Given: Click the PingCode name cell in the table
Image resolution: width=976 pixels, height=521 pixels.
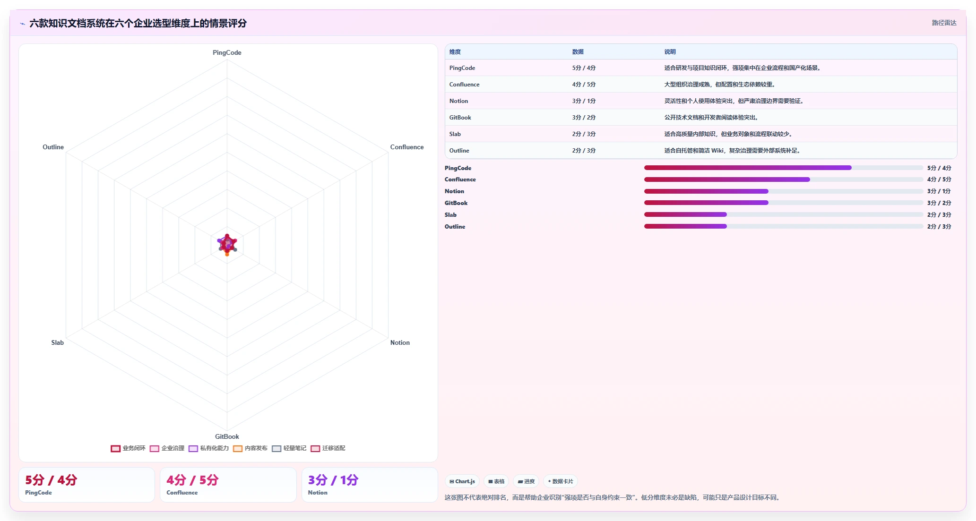Looking at the screenshot, I should coord(462,68).
